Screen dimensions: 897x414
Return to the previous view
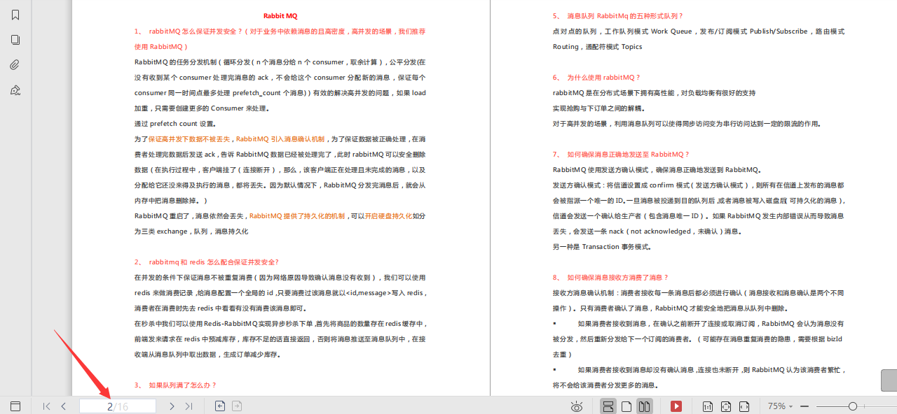(x=220, y=406)
